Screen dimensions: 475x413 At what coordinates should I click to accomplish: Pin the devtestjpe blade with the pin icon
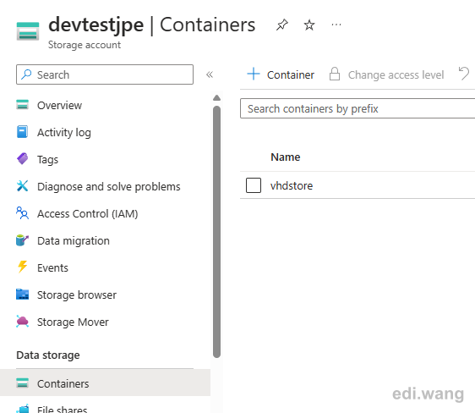pyautogui.click(x=282, y=25)
